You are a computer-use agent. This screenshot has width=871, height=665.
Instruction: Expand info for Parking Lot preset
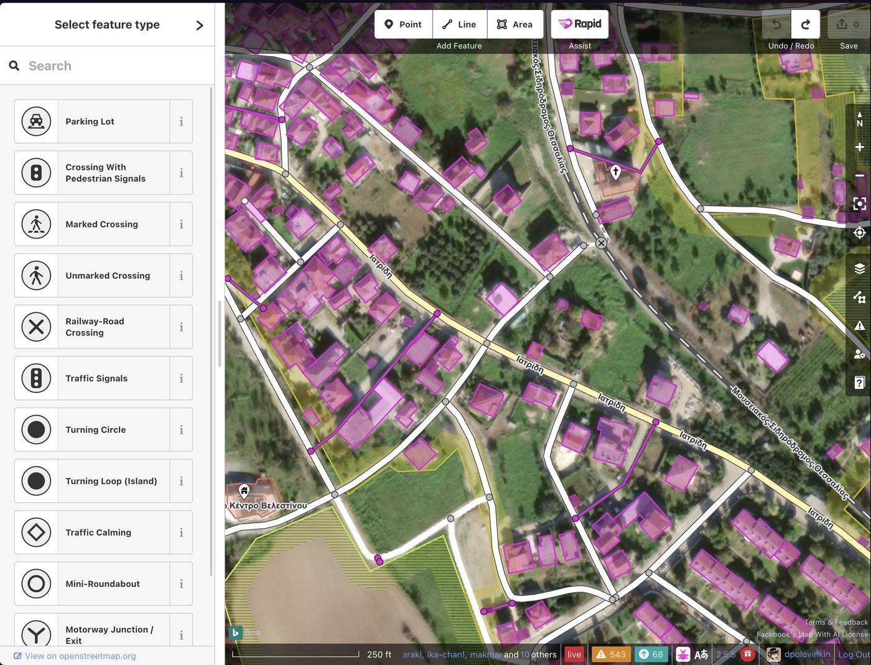181,122
